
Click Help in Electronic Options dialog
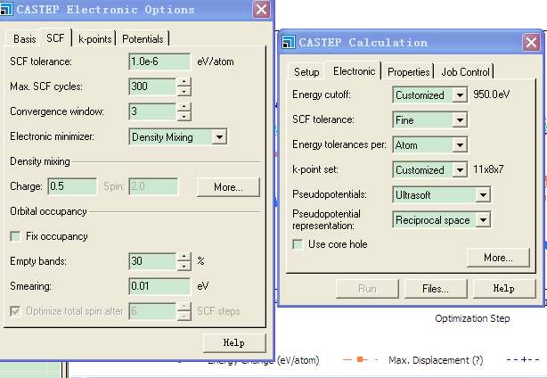[x=234, y=342]
